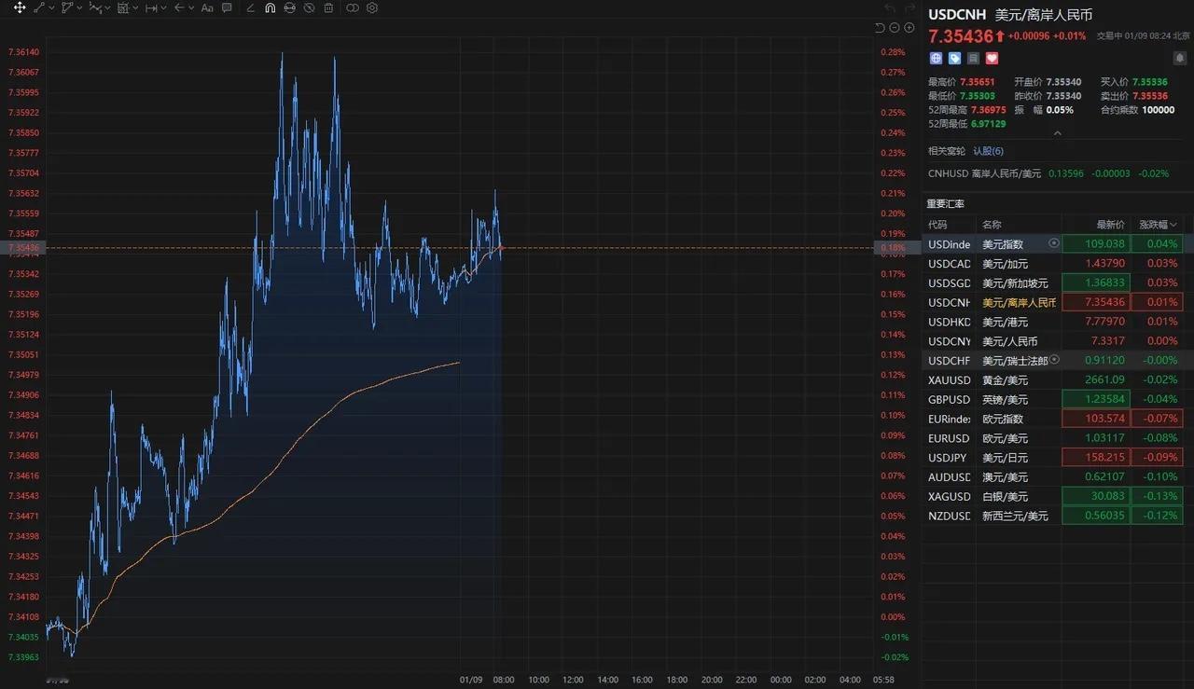
Task: Open the shape tools dropdown arrow
Action: 79,7
